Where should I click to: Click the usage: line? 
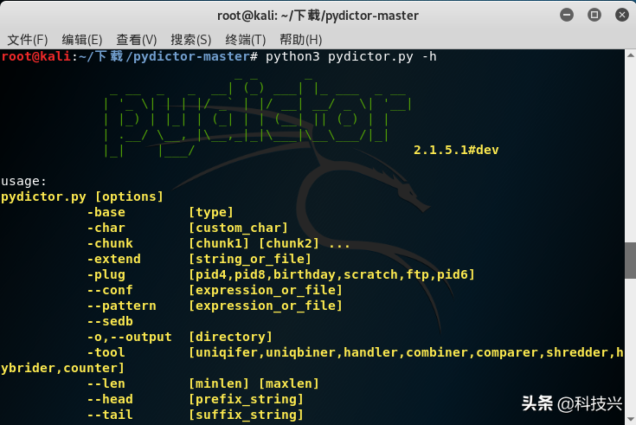tap(23, 181)
